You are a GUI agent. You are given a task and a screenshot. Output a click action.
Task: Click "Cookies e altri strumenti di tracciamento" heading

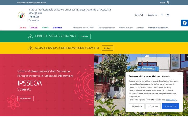149,76
